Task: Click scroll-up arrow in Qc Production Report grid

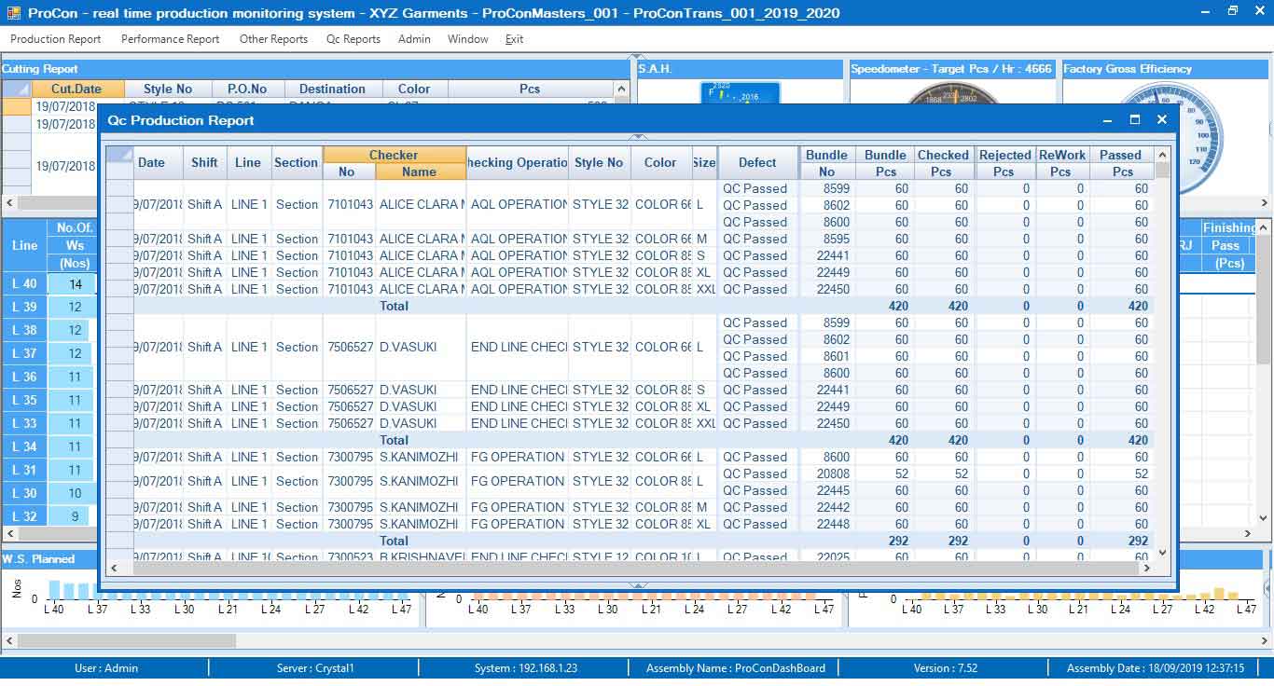Action: (x=1162, y=155)
